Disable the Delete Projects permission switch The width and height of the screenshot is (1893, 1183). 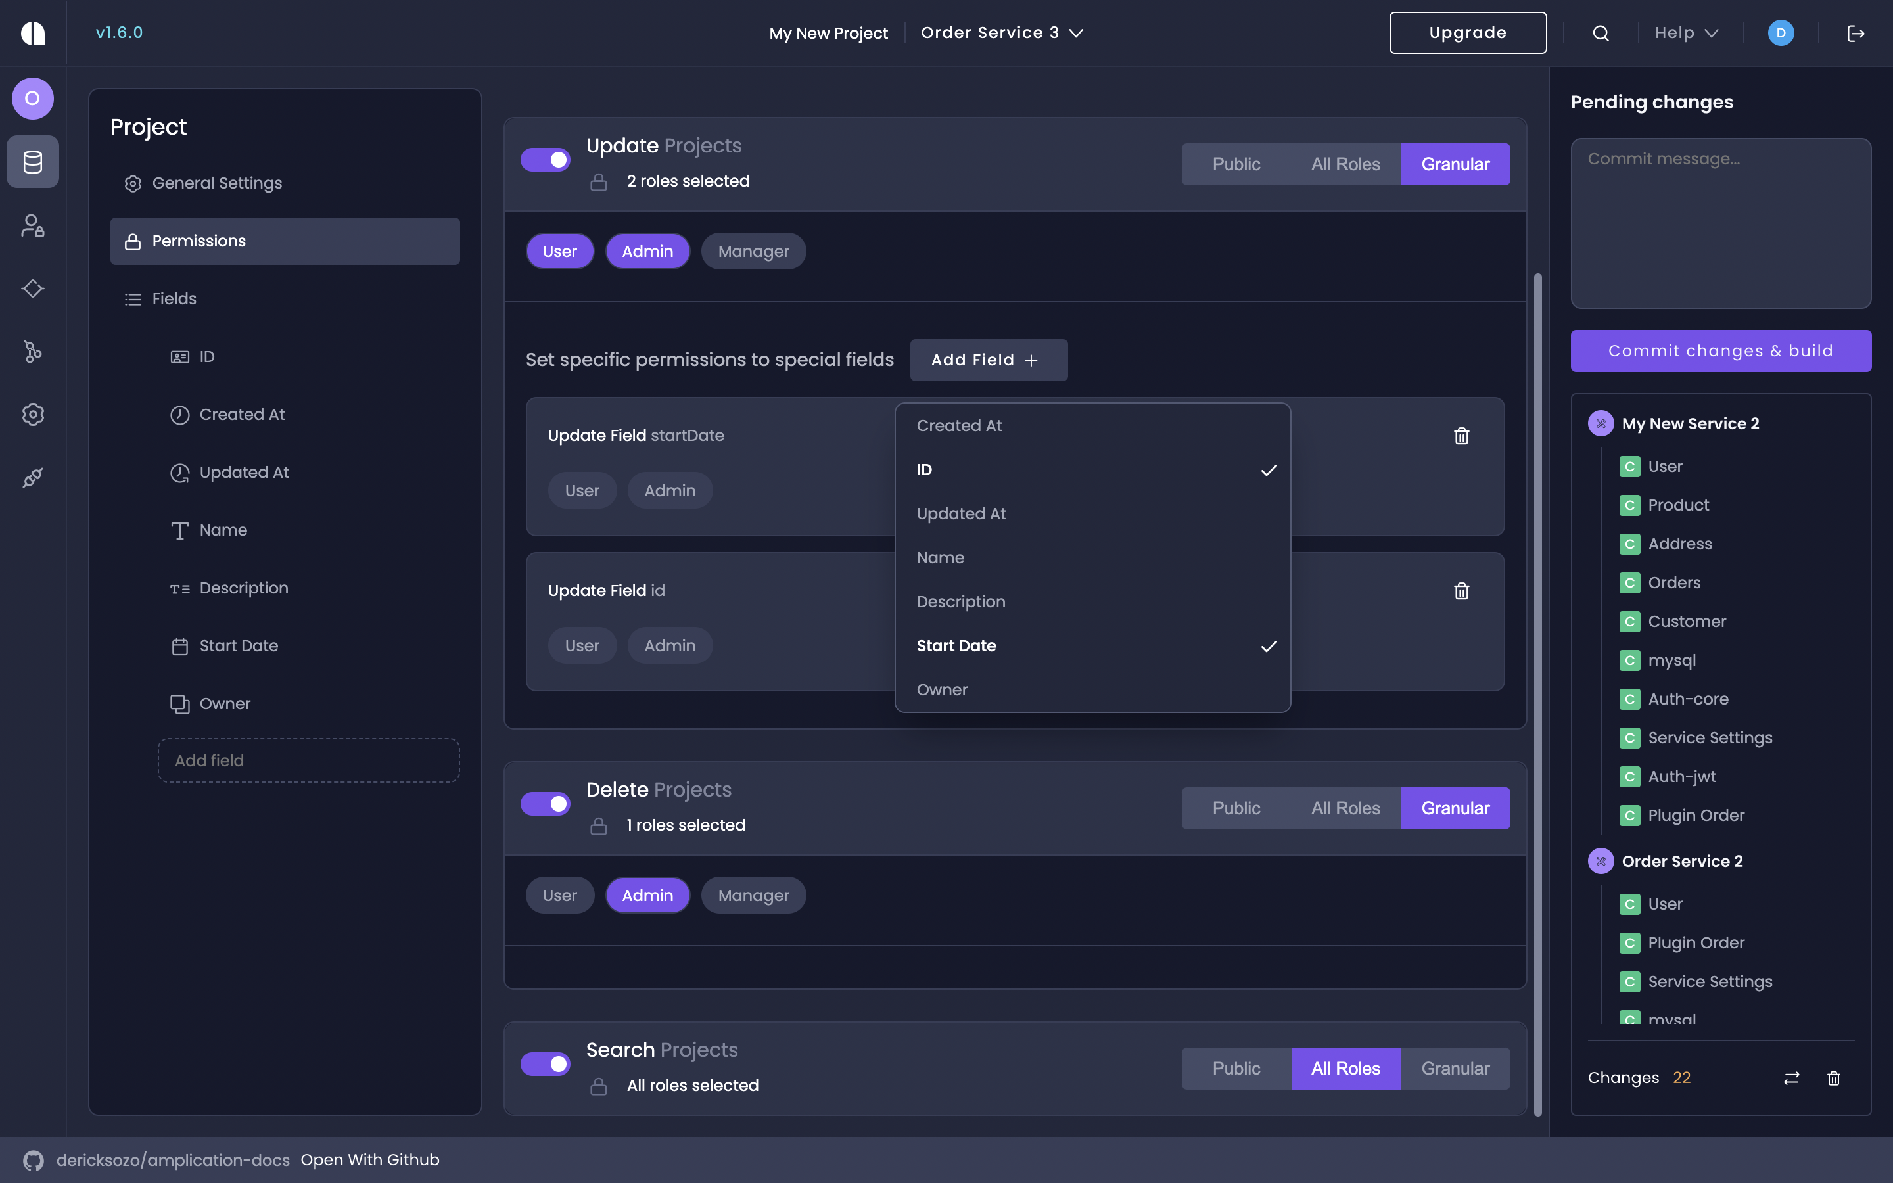pyautogui.click(x=545, y=804)
